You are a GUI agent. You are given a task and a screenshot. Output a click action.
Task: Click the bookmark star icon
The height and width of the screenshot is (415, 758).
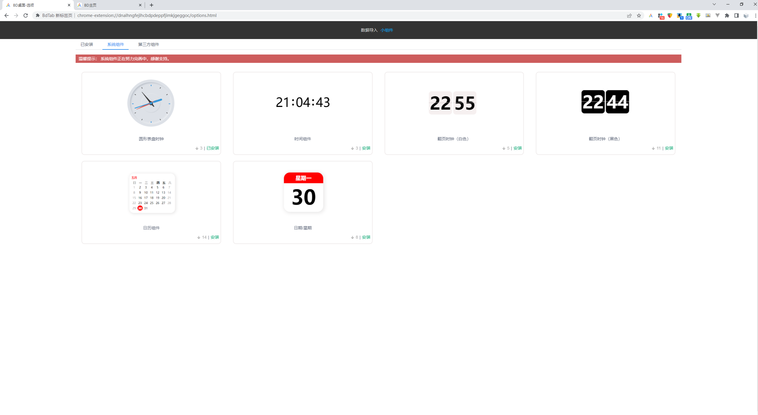[639, 15]
